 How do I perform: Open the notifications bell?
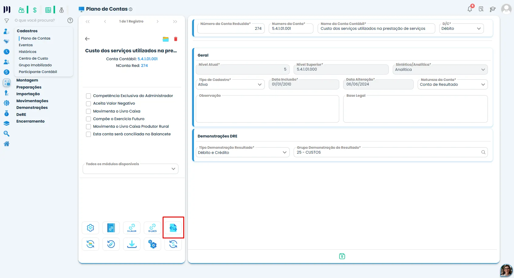pyautogui.click(x=470, y=9)
